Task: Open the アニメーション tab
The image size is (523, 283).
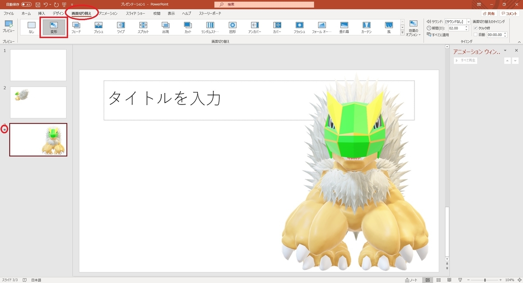Action: [x=108, y=13]
